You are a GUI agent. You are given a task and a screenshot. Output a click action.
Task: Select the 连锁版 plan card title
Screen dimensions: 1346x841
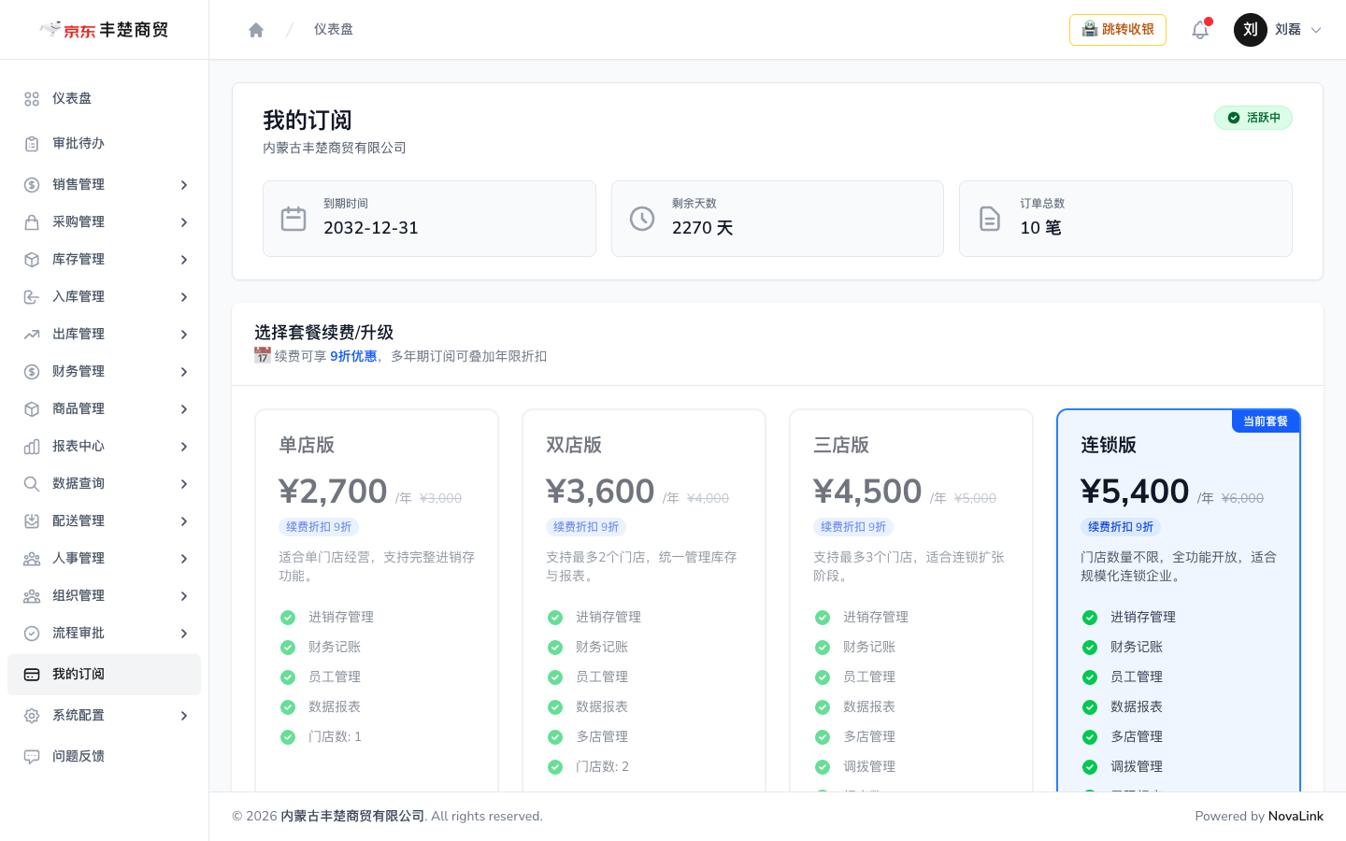[1109, 445]
